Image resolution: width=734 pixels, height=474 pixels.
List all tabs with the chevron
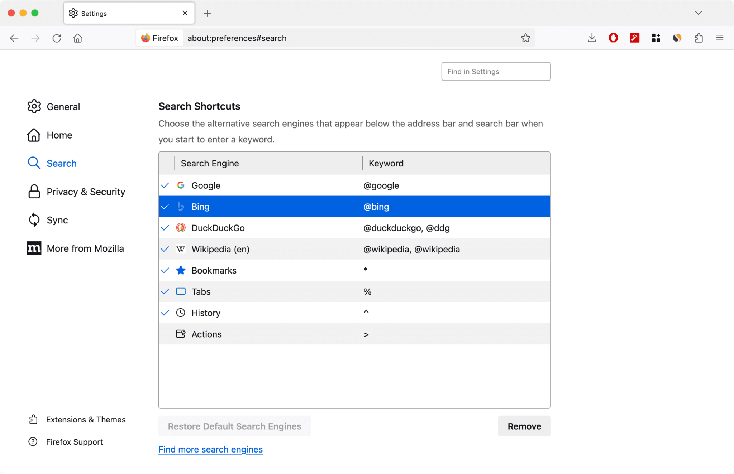coord(698,13)
